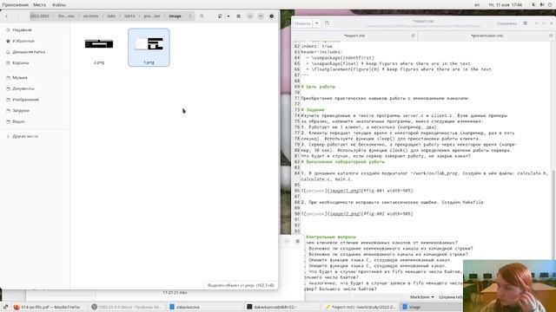Open the clock calendar in top panel
556x312 pixels.
(506, 5)
